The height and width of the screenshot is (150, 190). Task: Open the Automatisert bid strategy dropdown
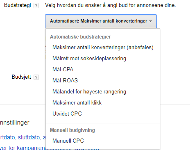coord(101,21)
